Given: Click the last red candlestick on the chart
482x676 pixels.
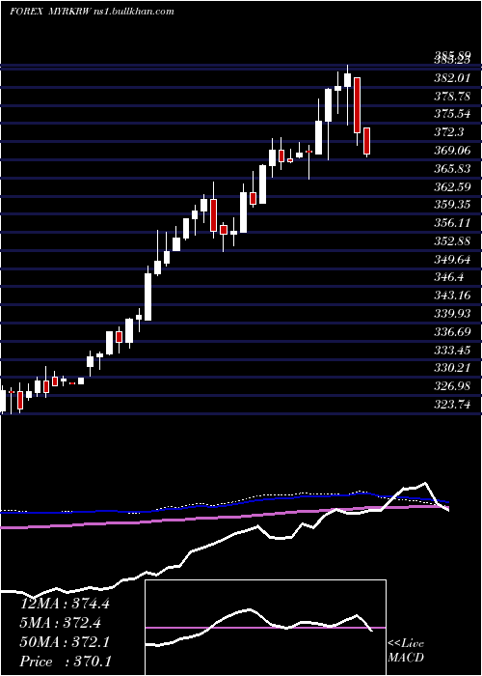Looking at the screenshot, I should pyautogui.click(x=366, y=141).
